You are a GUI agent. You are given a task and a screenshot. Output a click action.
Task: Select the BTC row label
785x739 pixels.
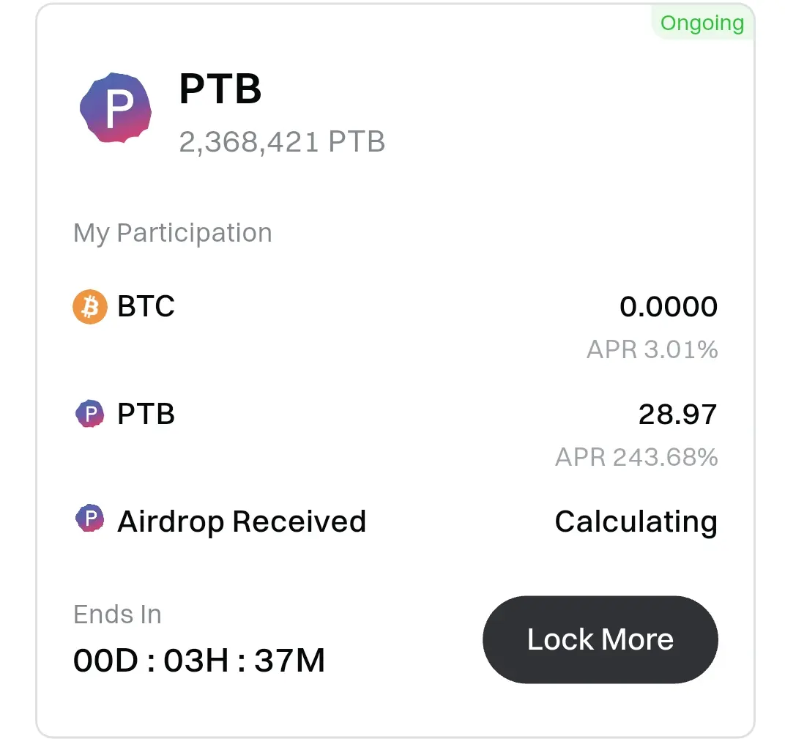pos(146,306)
